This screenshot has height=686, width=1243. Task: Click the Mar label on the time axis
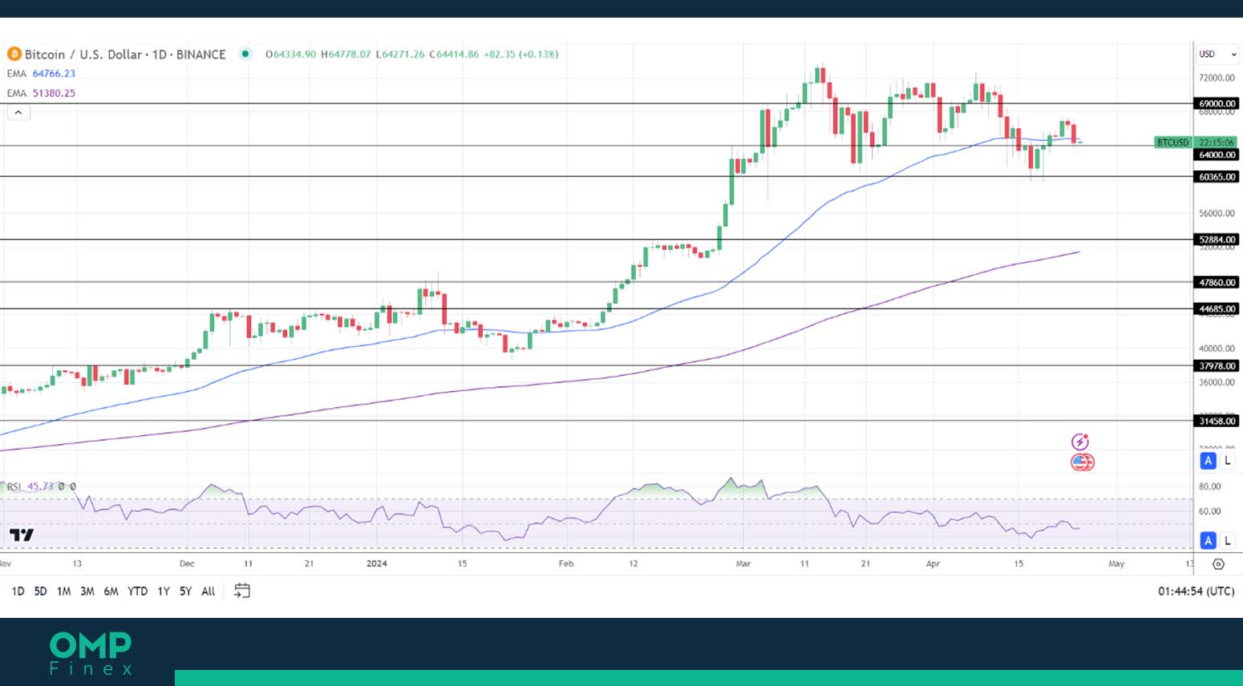[x=743, y=563]
